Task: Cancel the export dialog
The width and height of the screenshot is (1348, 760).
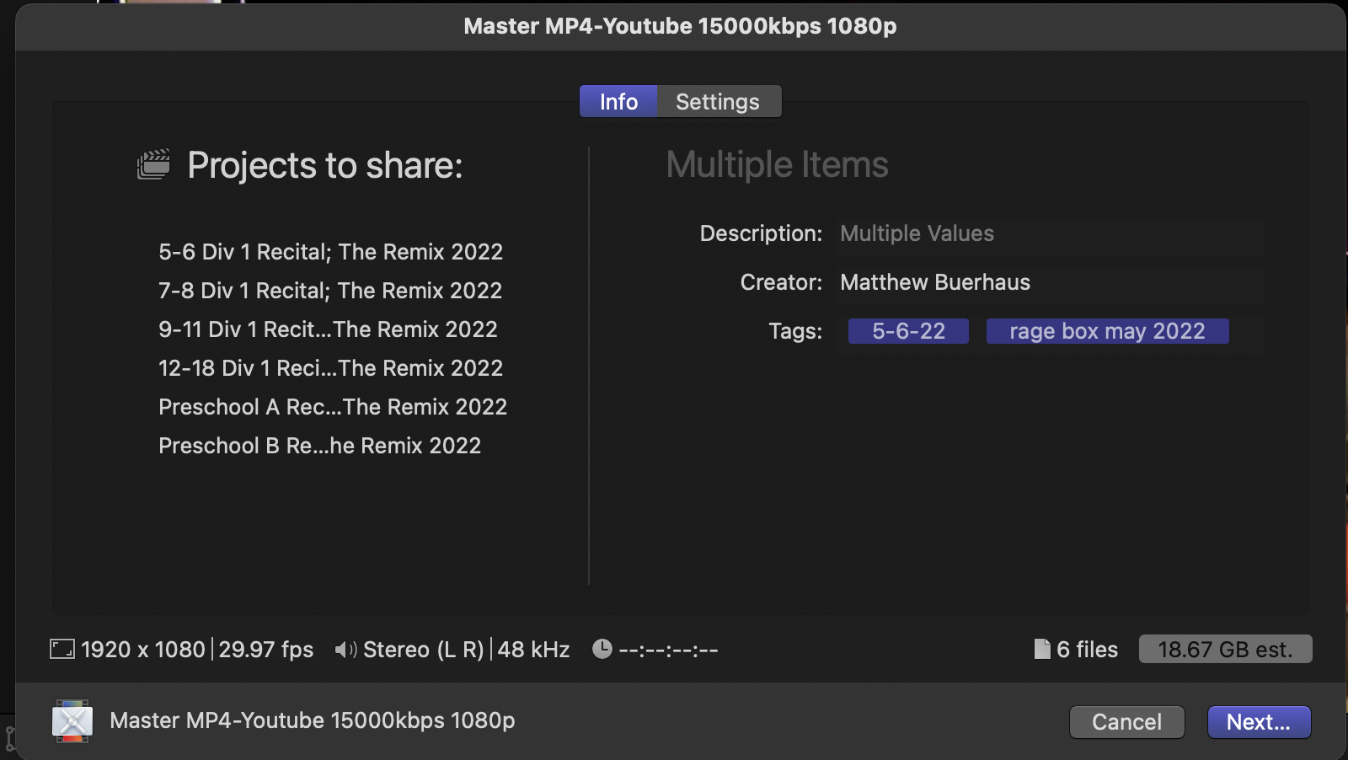Action: 1126,721
